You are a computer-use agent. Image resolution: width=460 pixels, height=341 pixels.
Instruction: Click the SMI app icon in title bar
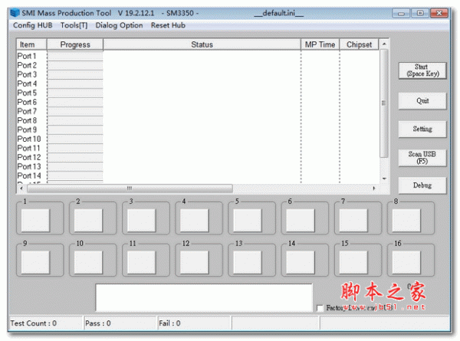pyautogui.click(x=15, y=13)
